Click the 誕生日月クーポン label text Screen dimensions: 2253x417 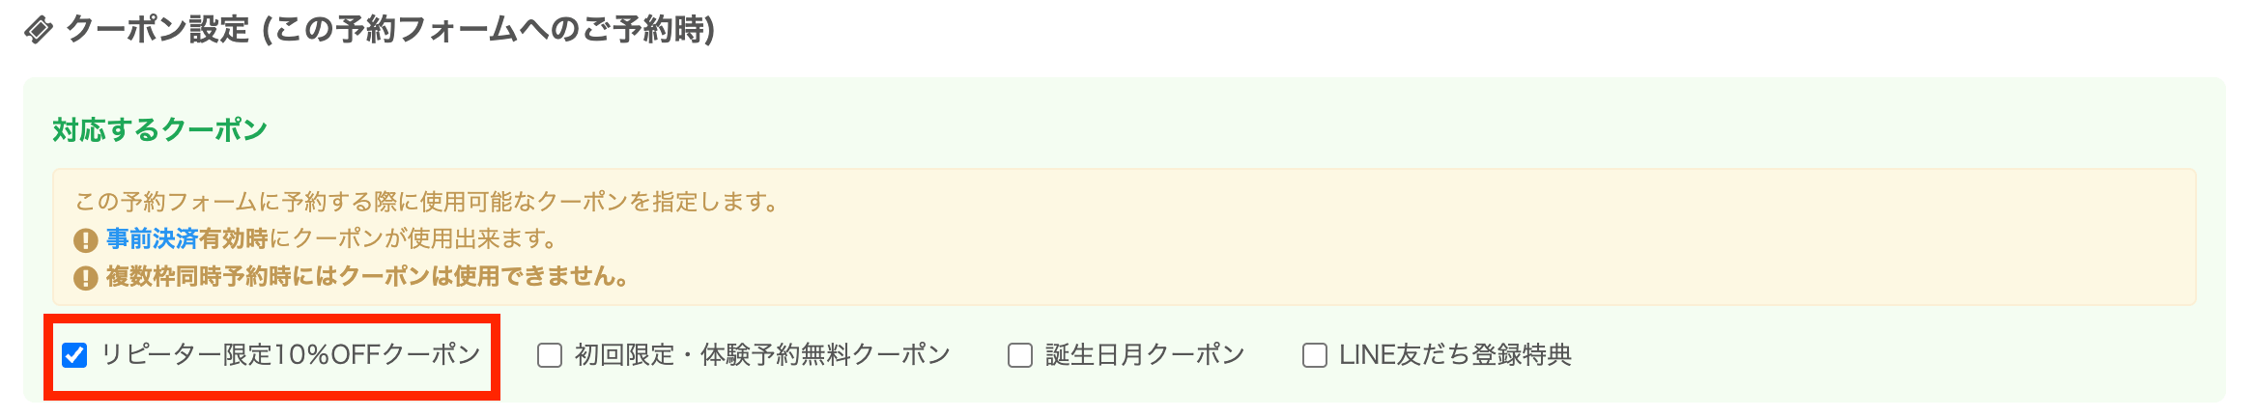(1145, 355)
